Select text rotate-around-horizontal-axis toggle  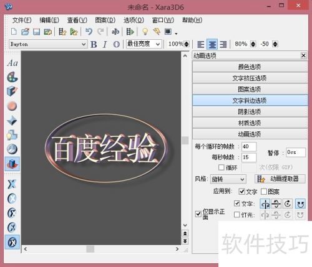(276, 204)
